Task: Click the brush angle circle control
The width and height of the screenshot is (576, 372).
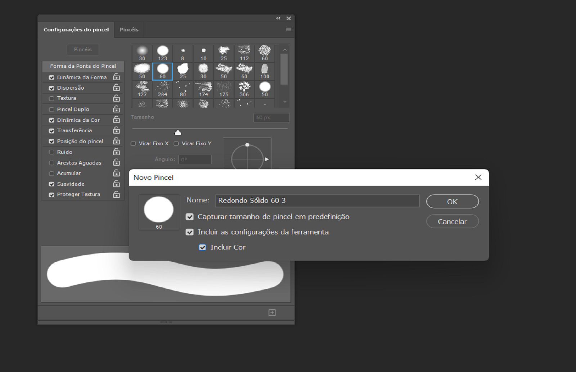Action: pyautogui.click(x=247, y=157)
